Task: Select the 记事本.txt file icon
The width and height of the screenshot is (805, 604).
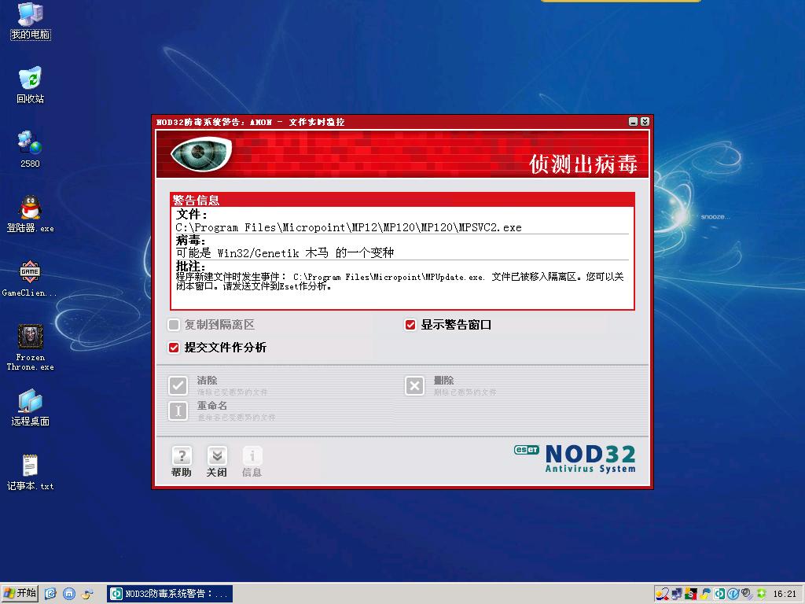Action: pyautogui.click(x=31, y=473)
